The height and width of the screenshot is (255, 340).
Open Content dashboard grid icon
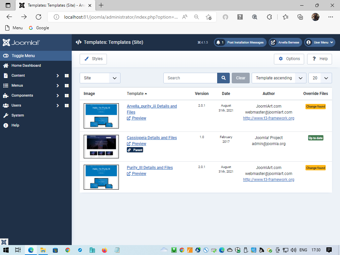click(x=66, y=76)
